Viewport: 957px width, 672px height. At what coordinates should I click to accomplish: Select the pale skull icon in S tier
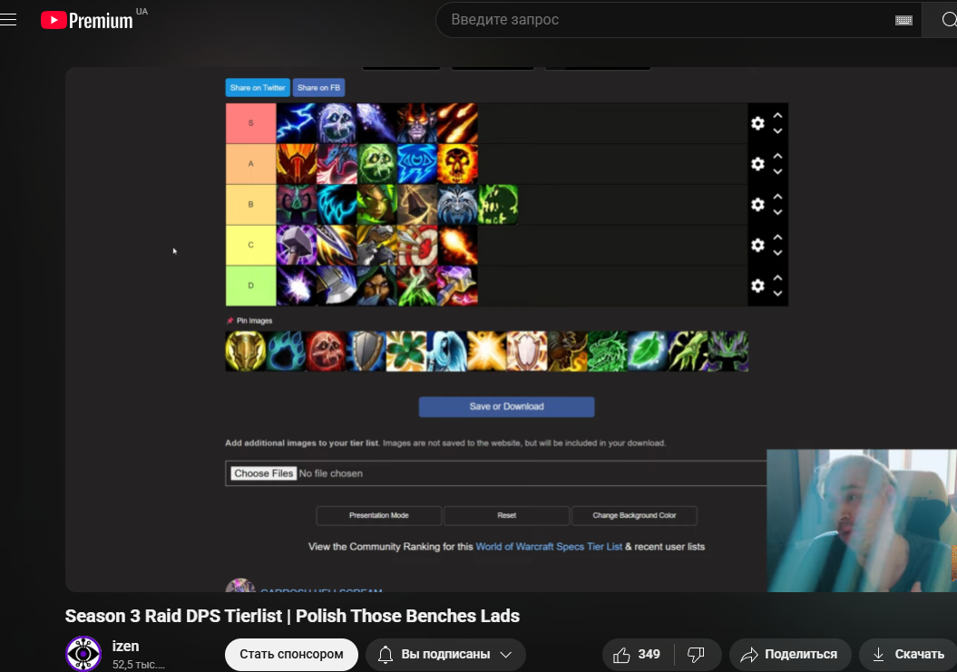(337, 123)
